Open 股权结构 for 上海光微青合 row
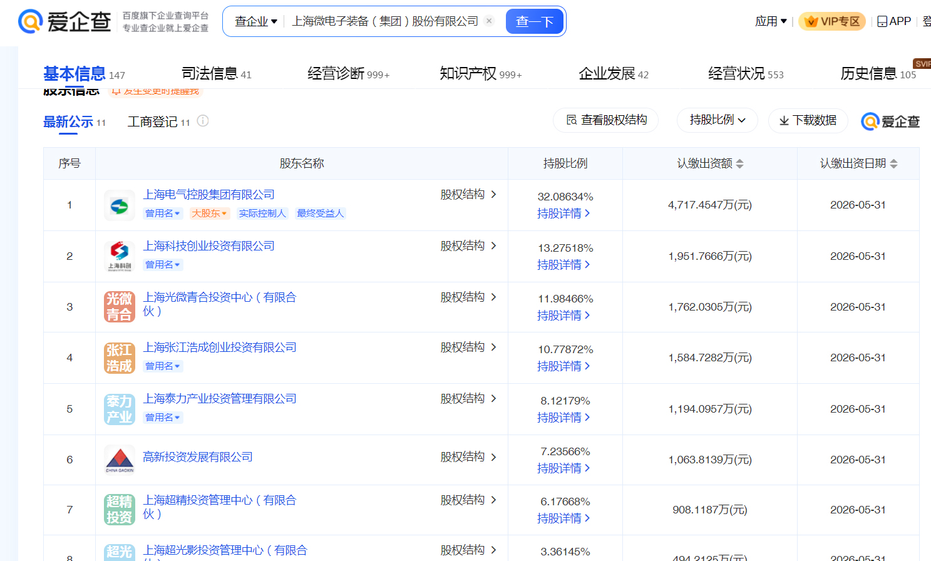The height and width of the screenshot is (561, 931). pyautogui.click(x=468, y=297)
